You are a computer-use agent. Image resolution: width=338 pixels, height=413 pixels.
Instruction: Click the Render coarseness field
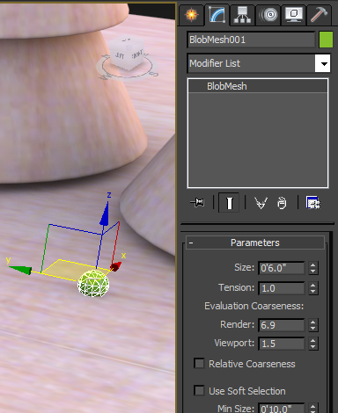(x=282, y=325)
